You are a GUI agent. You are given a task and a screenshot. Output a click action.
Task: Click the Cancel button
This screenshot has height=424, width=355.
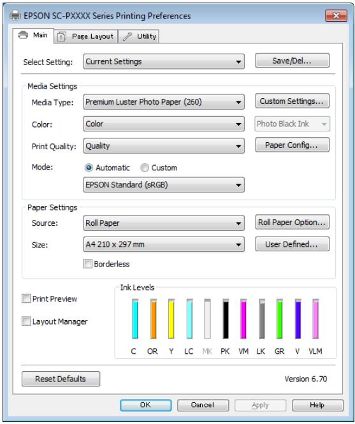[203, 405]
